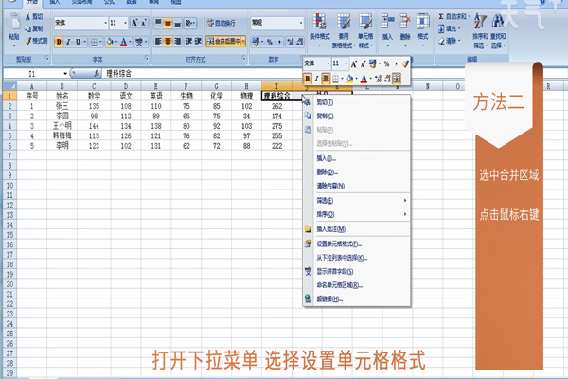Viewport: 568px width, 379px height.
Task: Open the mini toolbar font size dropdown
Action: point(346,63)
